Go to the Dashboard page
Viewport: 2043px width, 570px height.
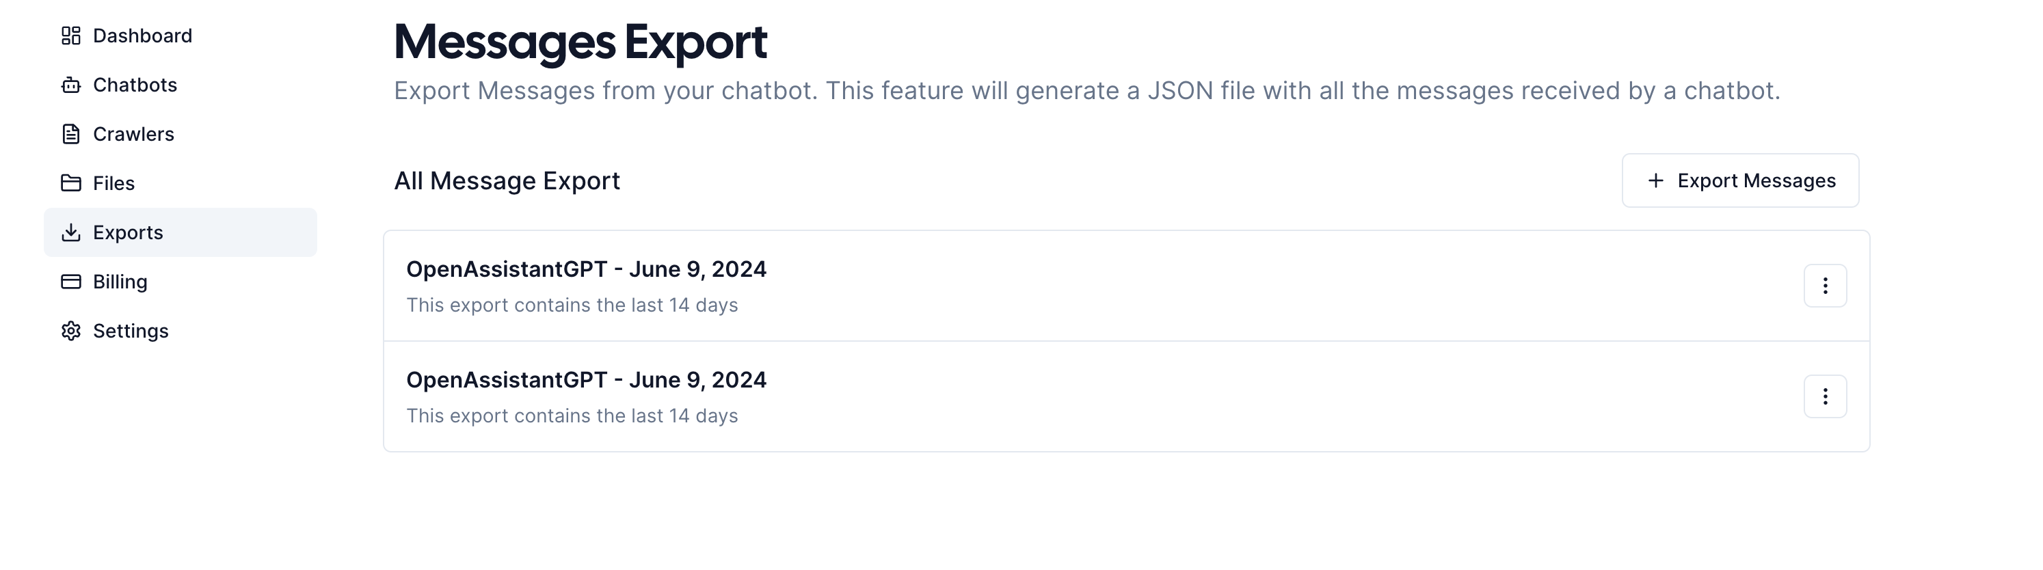click(x=143, y=36)
